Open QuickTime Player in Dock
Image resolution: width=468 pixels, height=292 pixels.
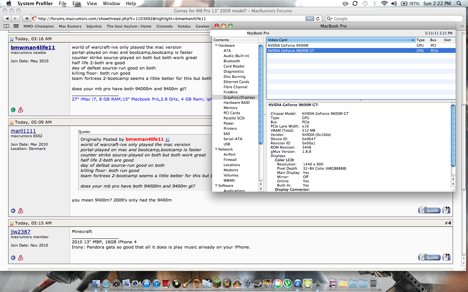[x=297, y=284]
